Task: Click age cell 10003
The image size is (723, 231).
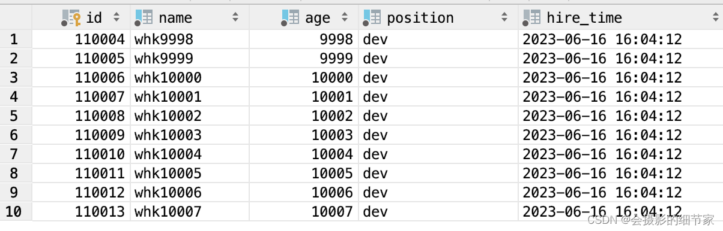Action: point(304,135)
